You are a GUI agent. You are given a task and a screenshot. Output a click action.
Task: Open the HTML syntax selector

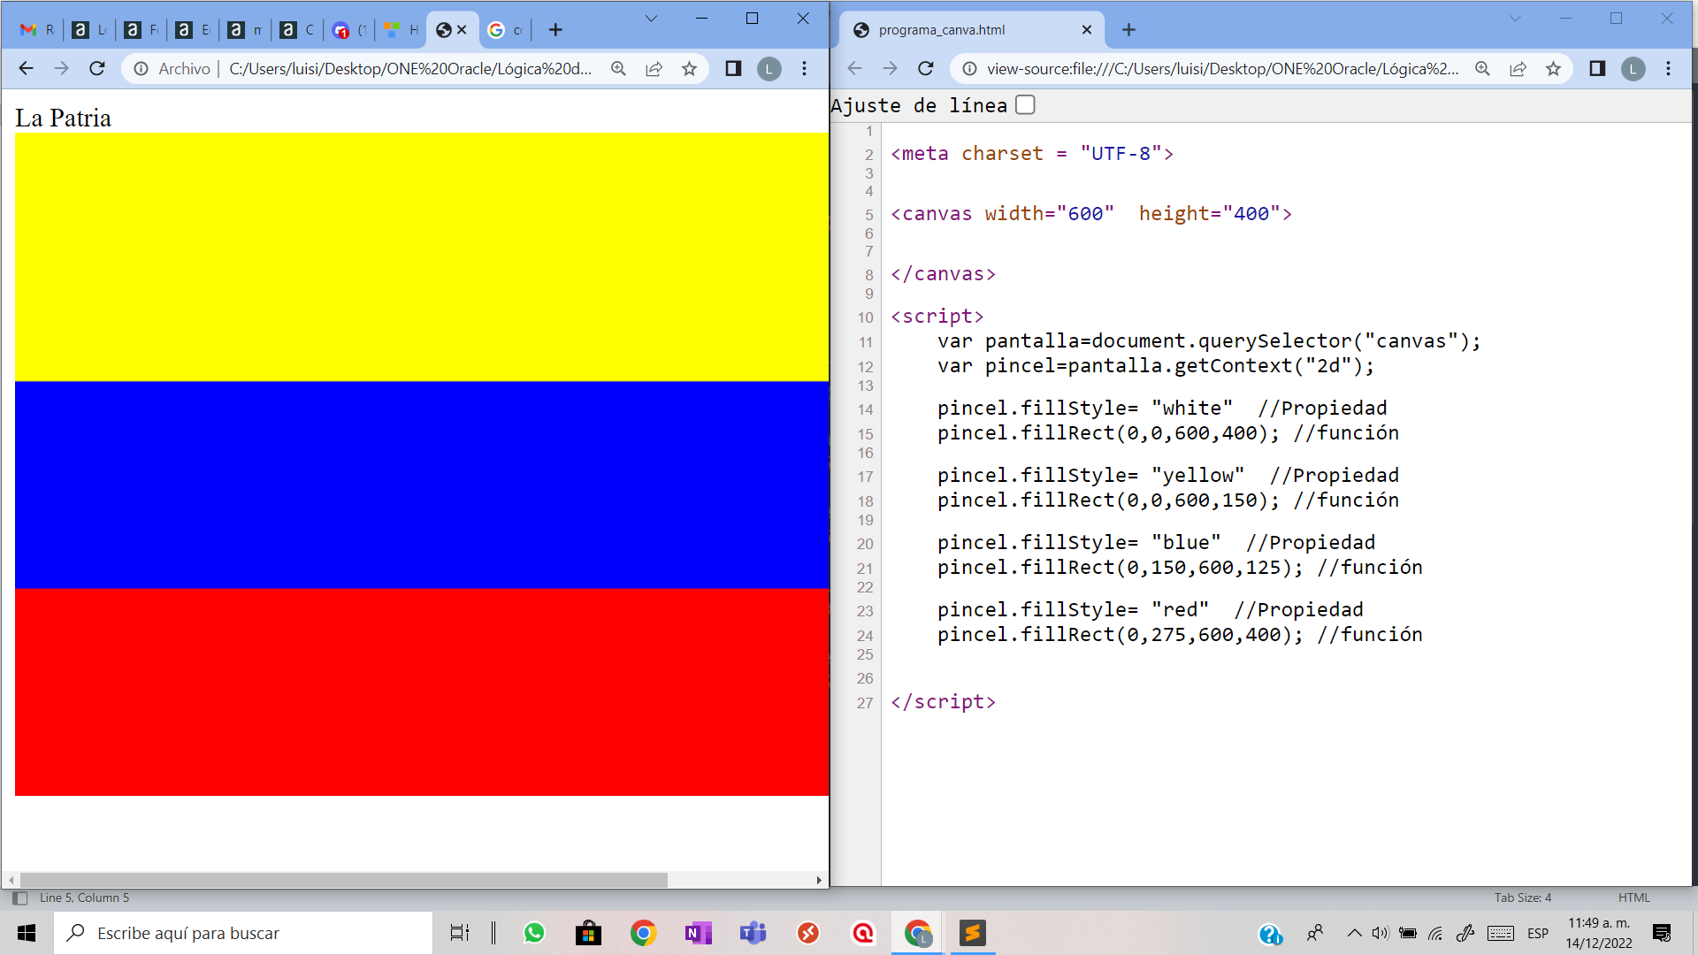pos(1634,898)
